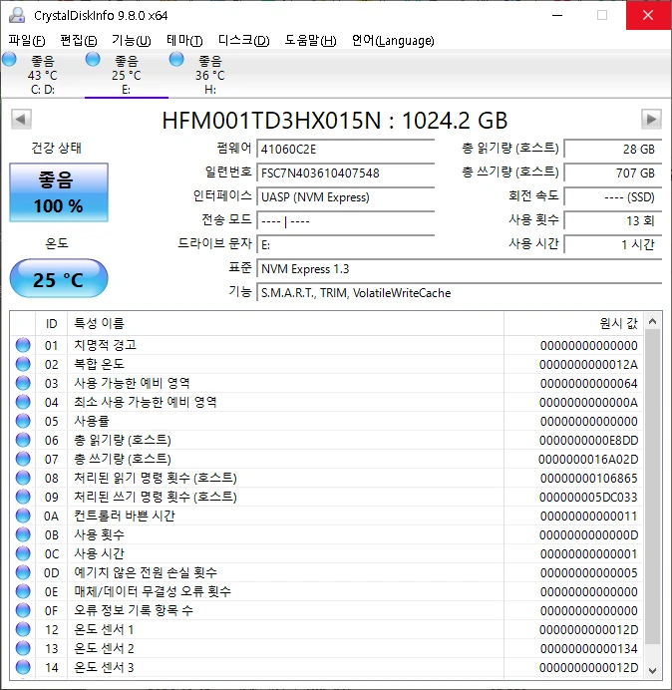Viewport: 672px width, 690px height.
Task: Click the 원시 값 column header
Action: point(573,324)
